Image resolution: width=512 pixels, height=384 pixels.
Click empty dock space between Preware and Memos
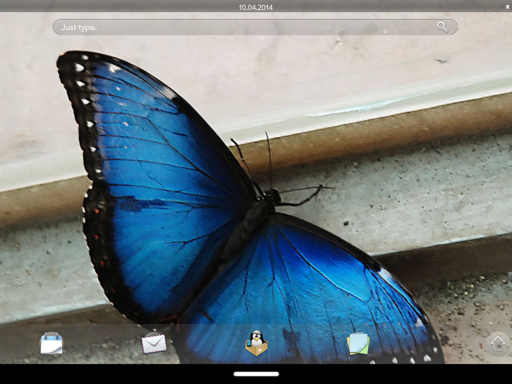click(x=307, y=346)
